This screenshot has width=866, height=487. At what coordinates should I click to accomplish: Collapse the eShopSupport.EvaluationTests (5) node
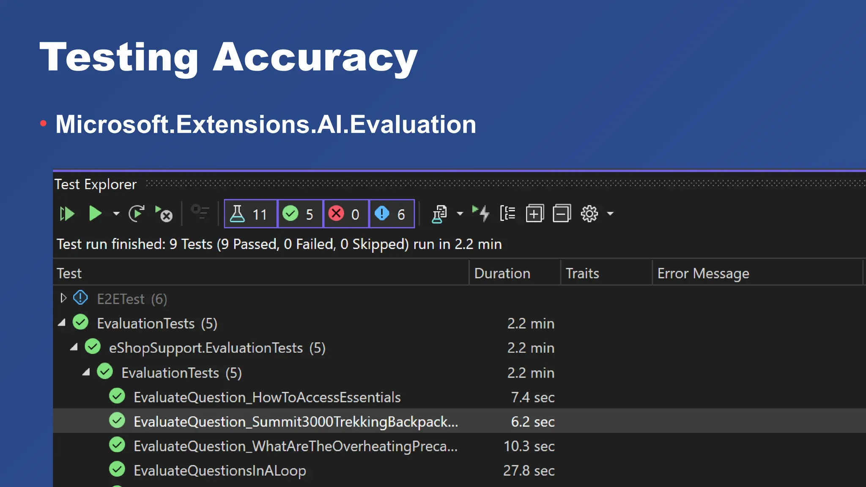point(74,347)
